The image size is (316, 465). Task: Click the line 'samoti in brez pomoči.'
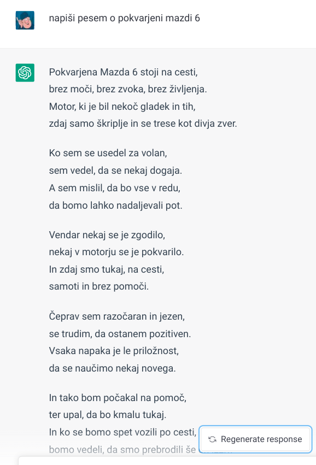click(x=99, y=286)
